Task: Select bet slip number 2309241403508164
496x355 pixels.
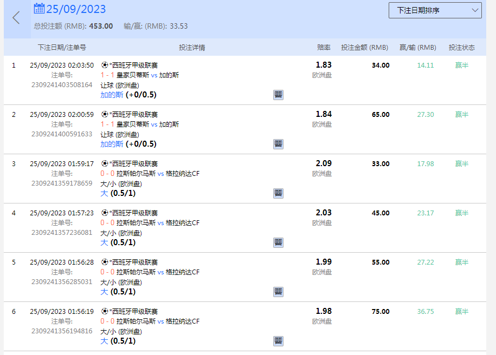Action: tap(62, 85)
